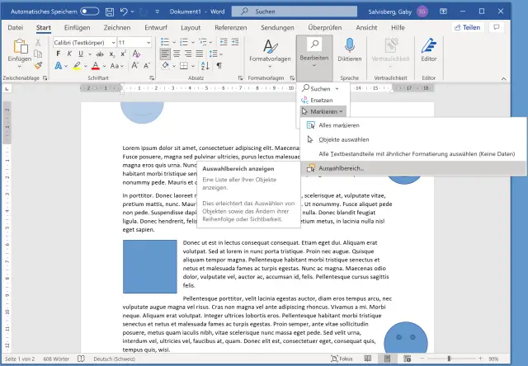Switch to the Referenzen ribbon tab
The height and width of the screenshot is (366, 528).
tap(230, 27)
